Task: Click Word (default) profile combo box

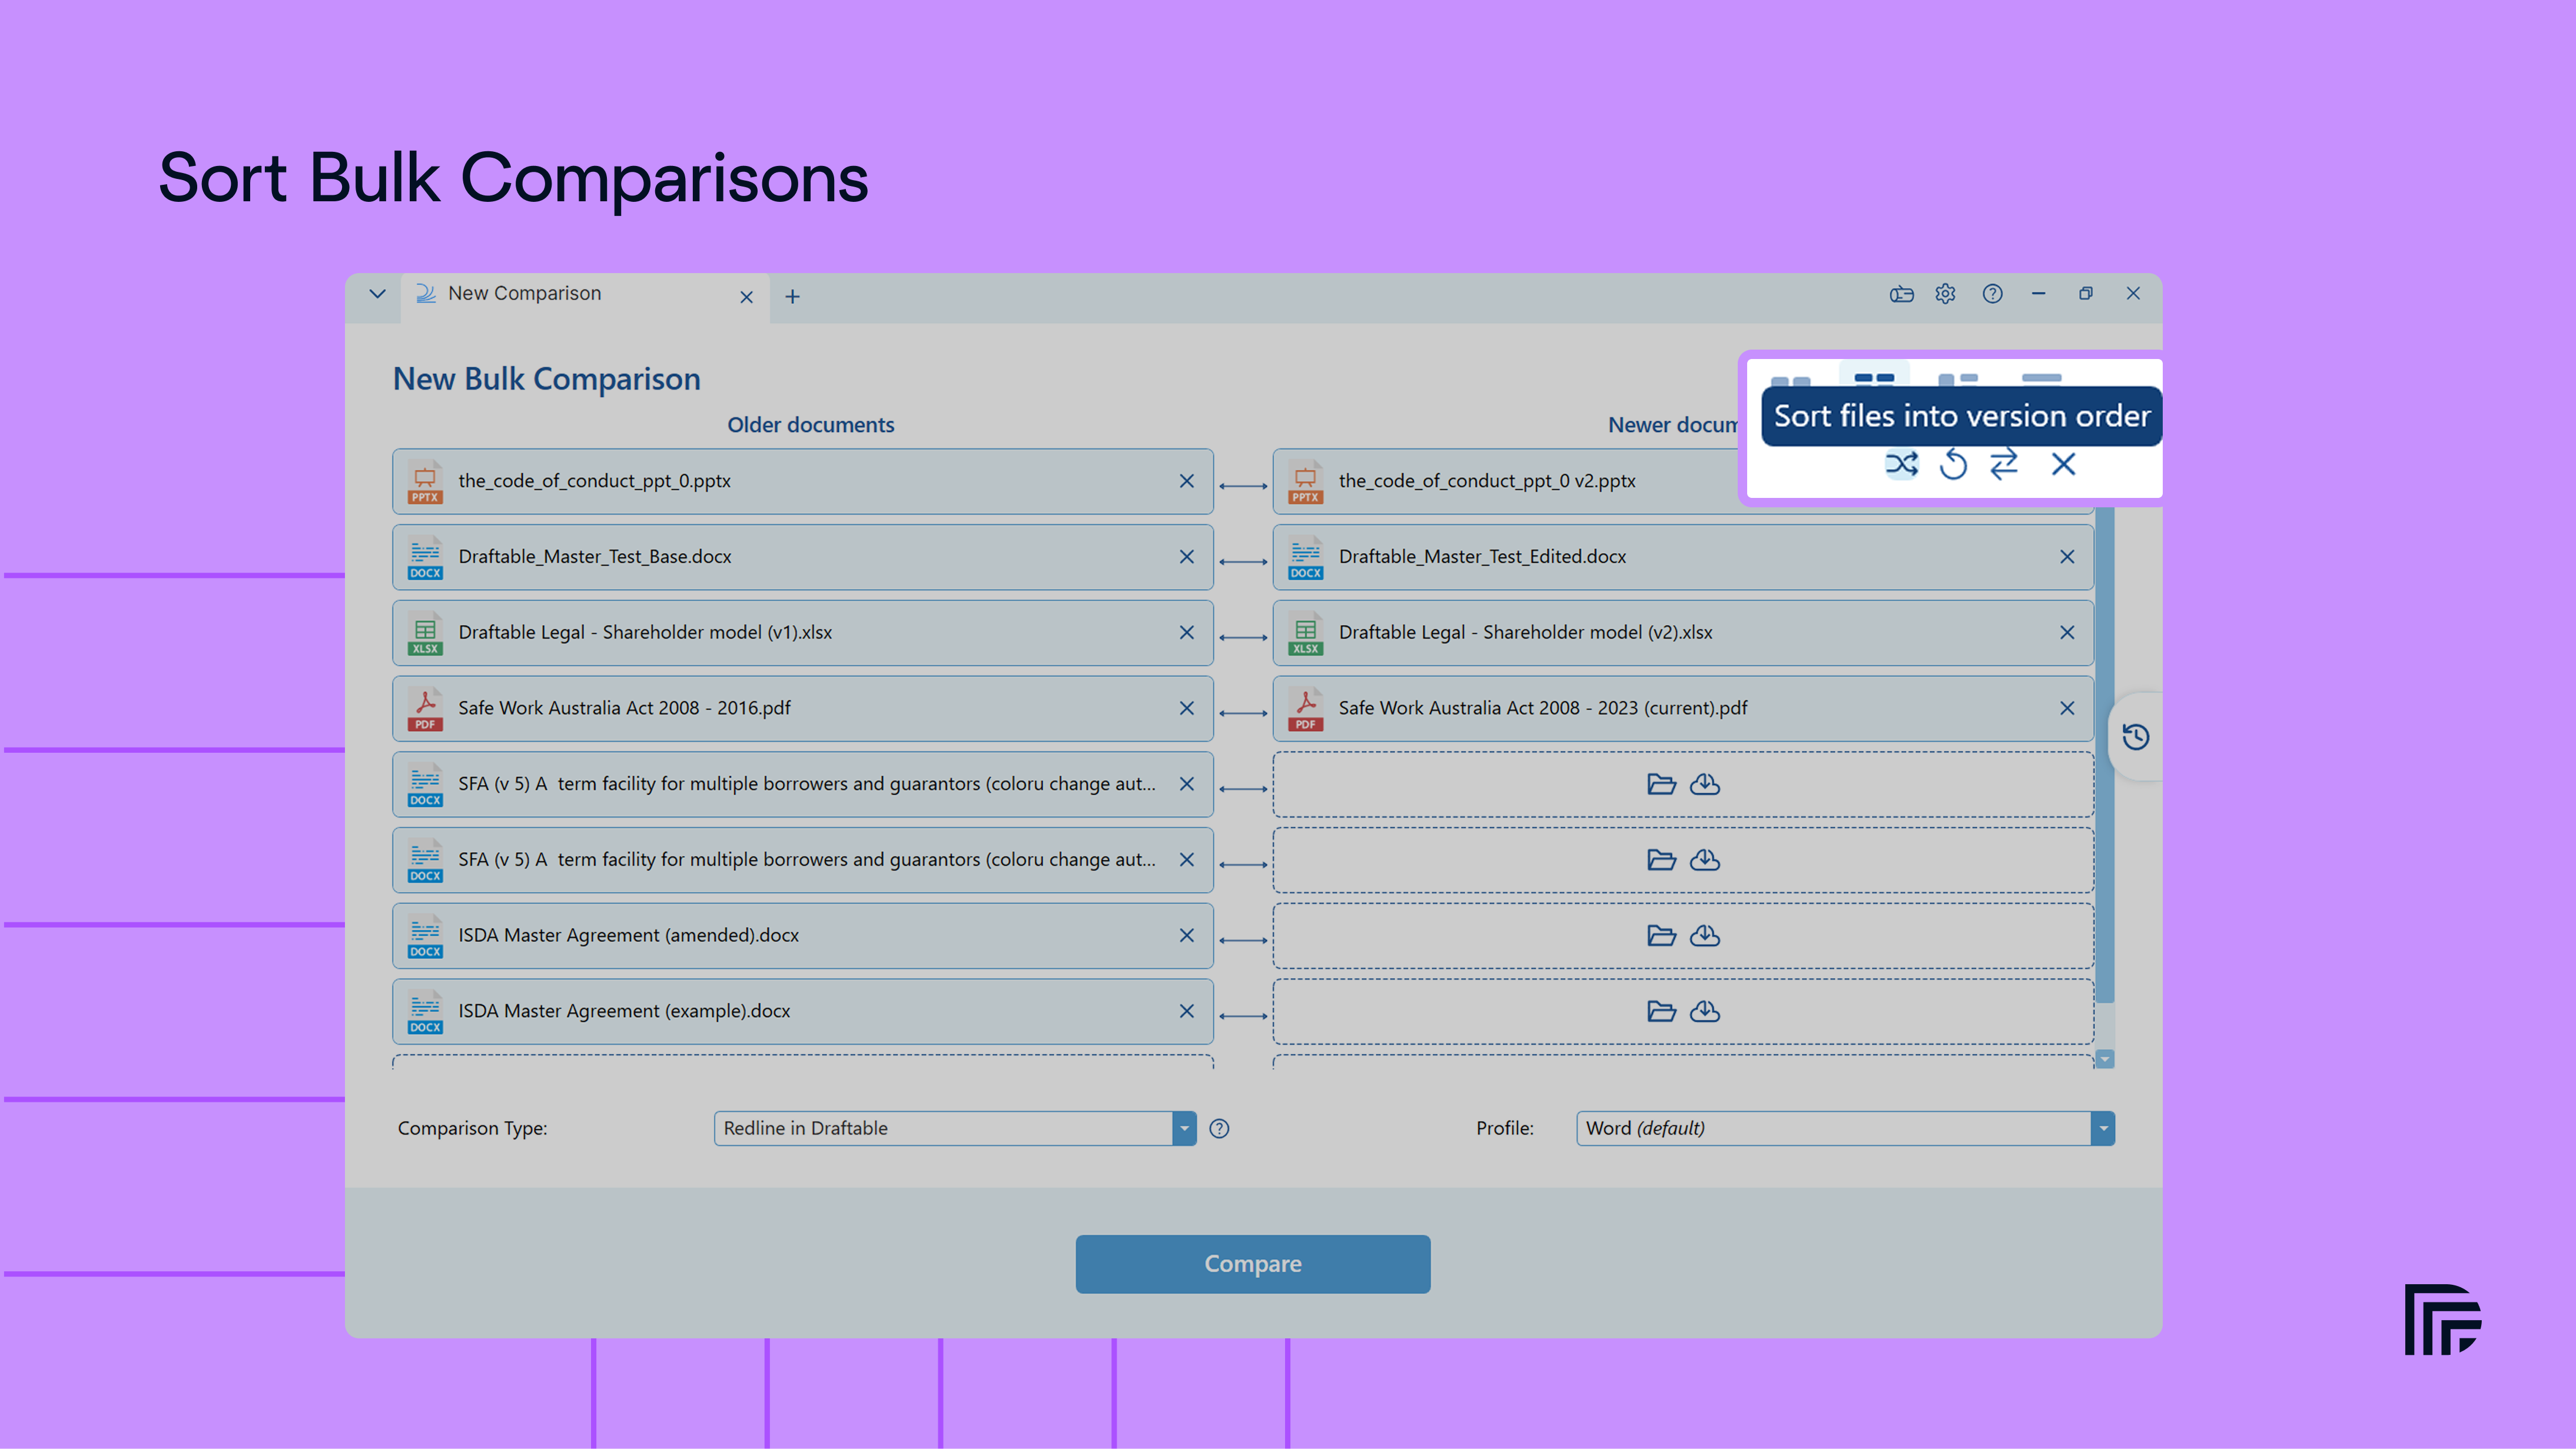Action: click(1845, 1128)
